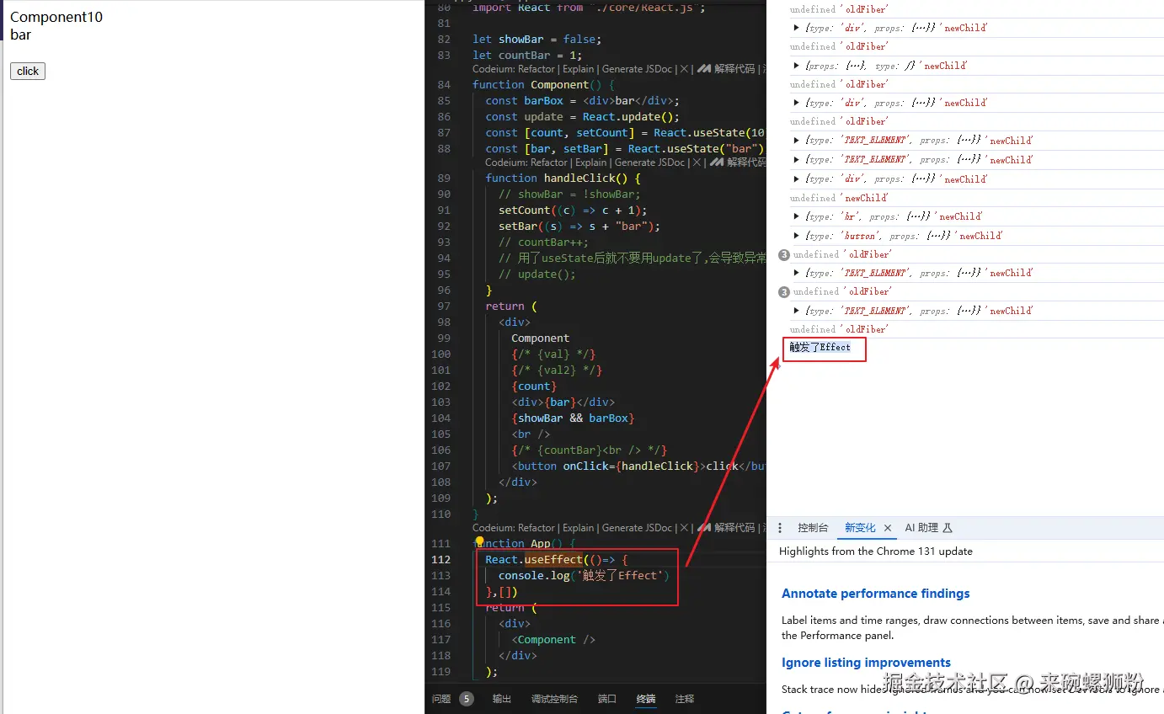Click the '{showBar && barBox}' code line
Image resolution: width=1164 pixels, height=714 pixels.
(x=573, y=418)
